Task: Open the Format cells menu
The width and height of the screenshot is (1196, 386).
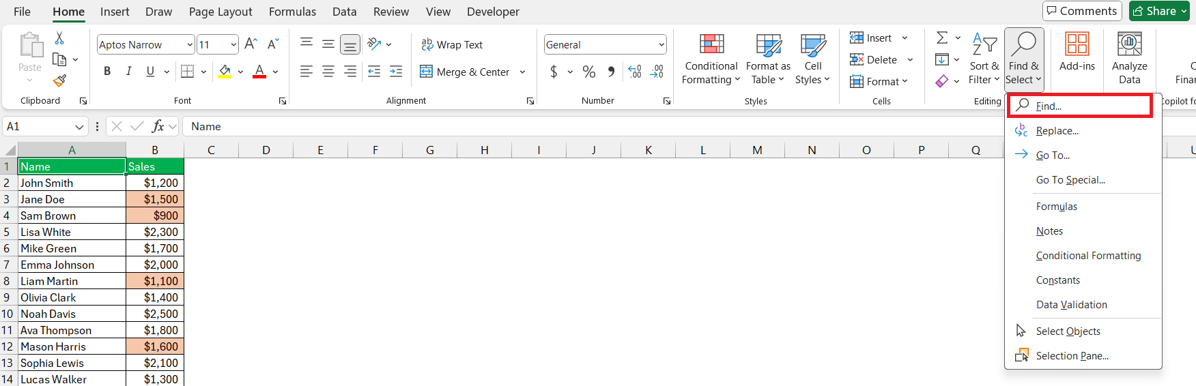Action: (x=879, y=82)
